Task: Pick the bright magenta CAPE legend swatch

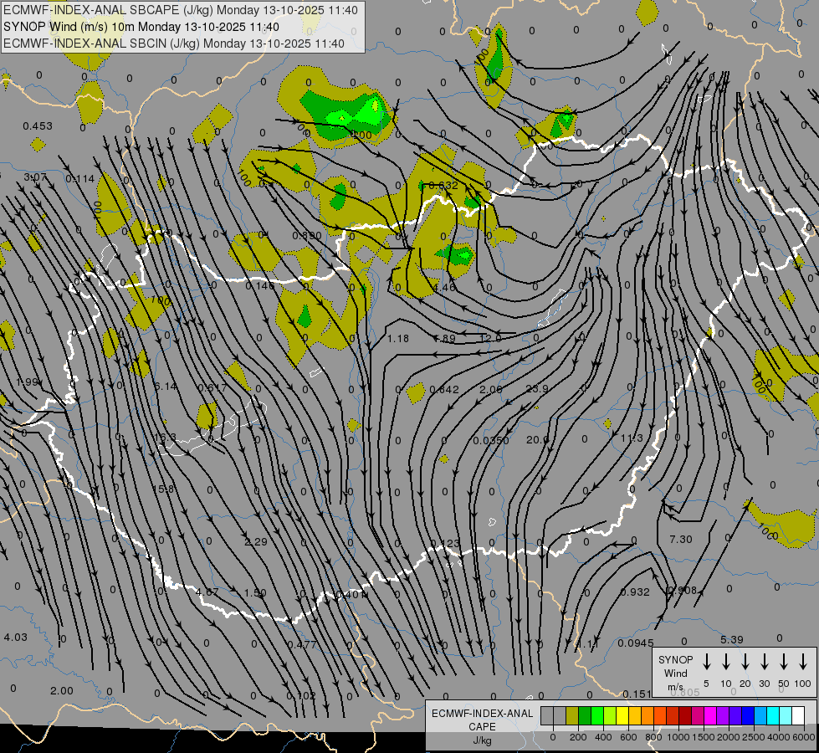Action: click(x=710, y=715)
